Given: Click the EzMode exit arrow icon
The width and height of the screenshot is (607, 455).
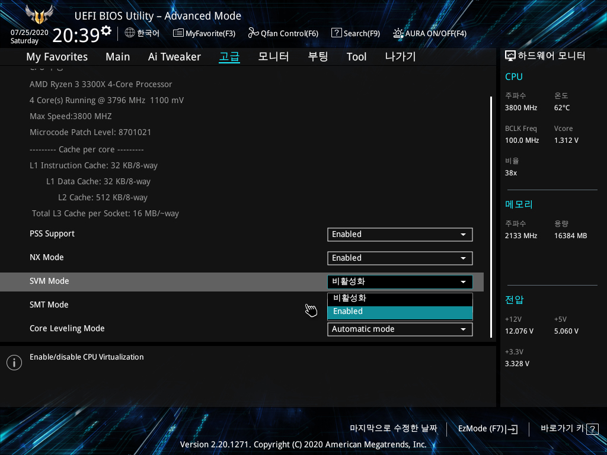Looking at the screenshot, I should (x=512, y=429).
